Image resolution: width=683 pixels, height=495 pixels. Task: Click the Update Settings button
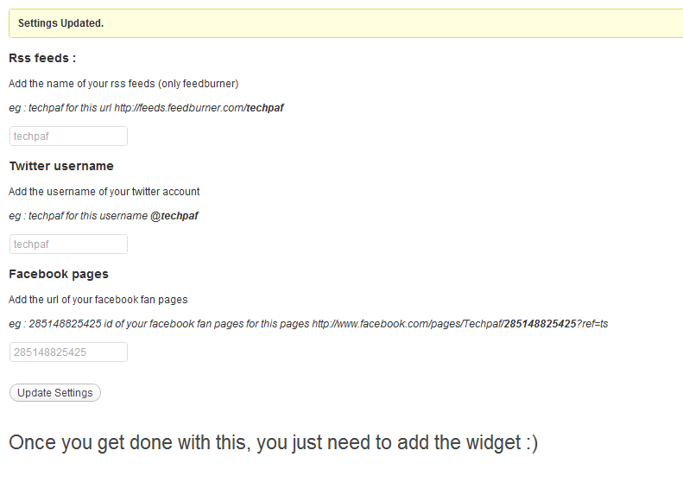click(55, 392)
